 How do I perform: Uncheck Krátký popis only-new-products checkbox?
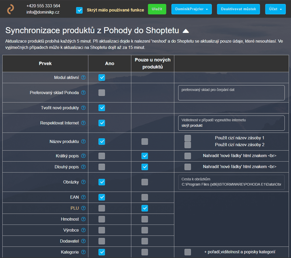pyautogui.click(x=145, y=156)
